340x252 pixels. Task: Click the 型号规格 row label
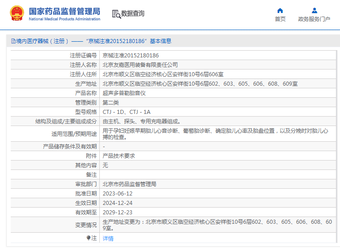[86, 112]
